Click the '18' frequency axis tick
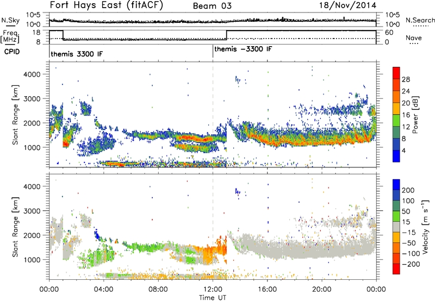The image size is (435, 301). click(x=36, y=33)
